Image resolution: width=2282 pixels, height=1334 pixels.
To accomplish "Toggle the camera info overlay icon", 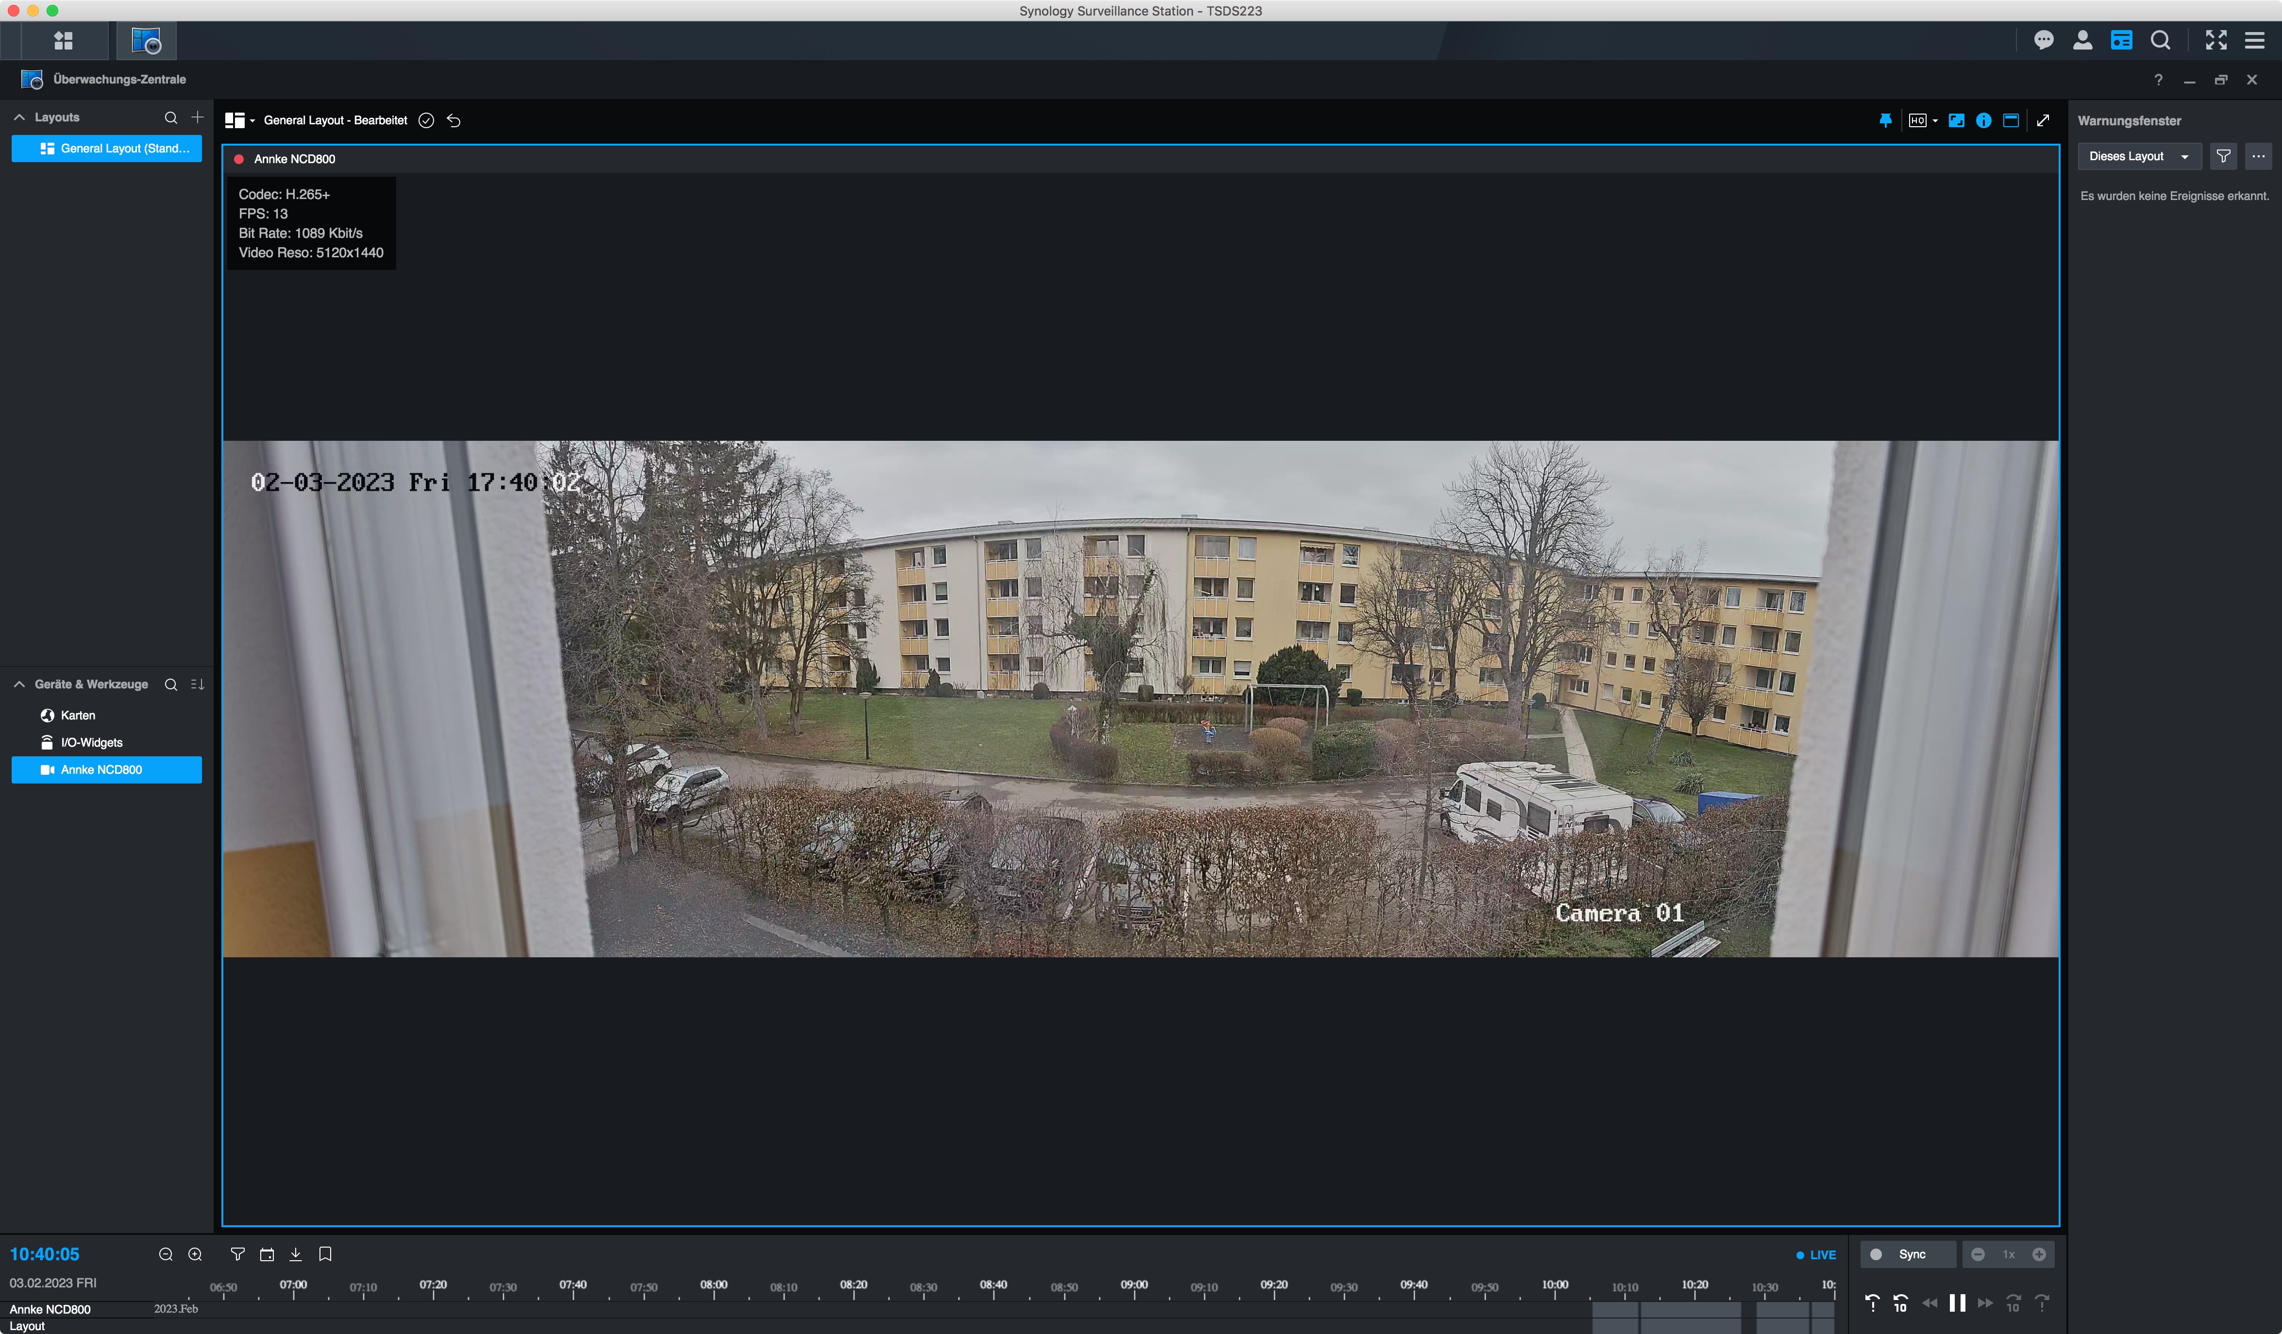I will [x=1983, y=120].
